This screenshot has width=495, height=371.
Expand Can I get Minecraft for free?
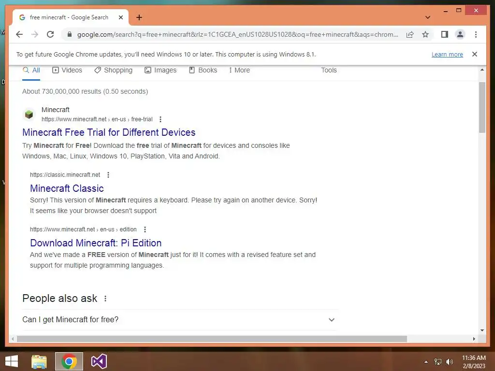179,320
